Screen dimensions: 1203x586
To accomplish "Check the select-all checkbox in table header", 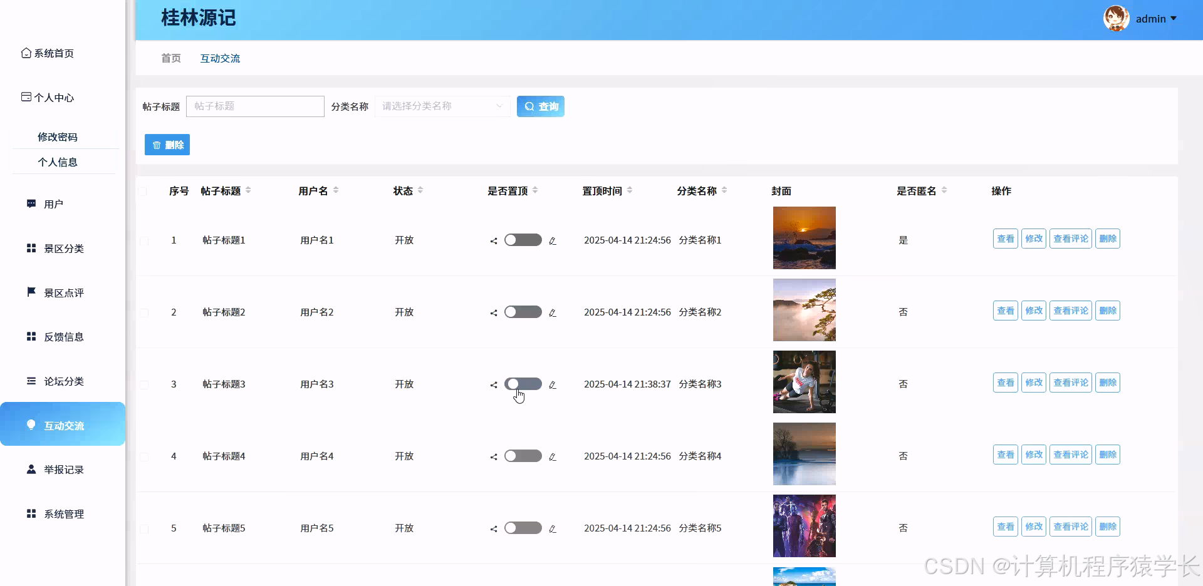I will tap(143, 192).
